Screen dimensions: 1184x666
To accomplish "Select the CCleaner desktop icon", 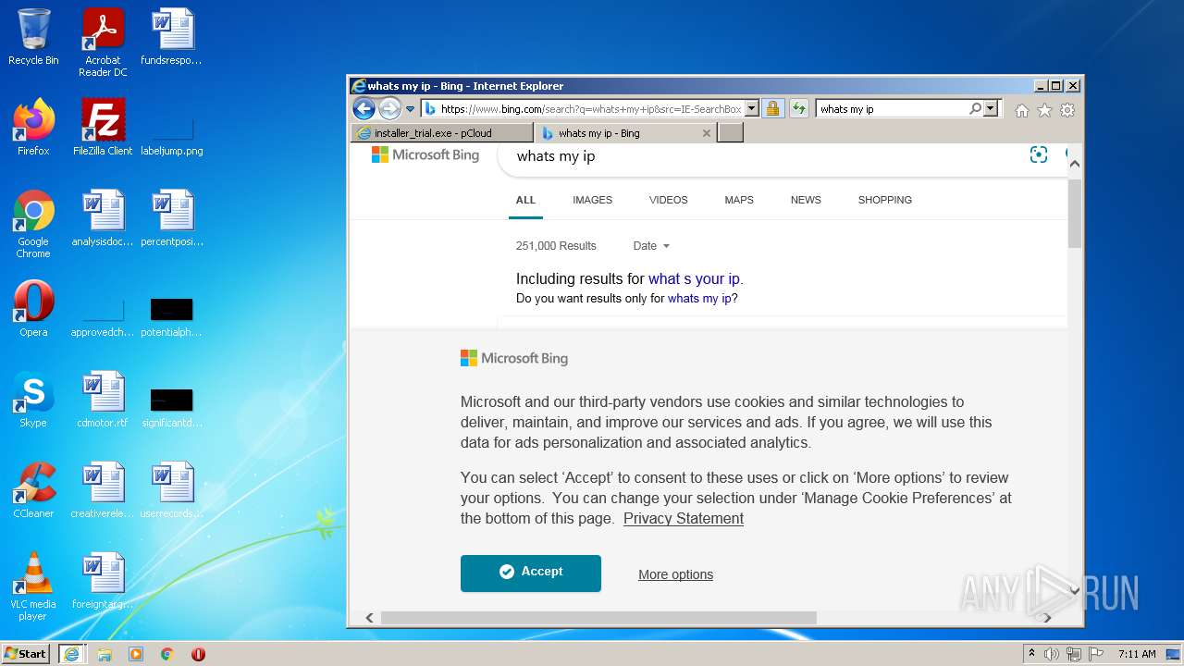I will point(33,490).
